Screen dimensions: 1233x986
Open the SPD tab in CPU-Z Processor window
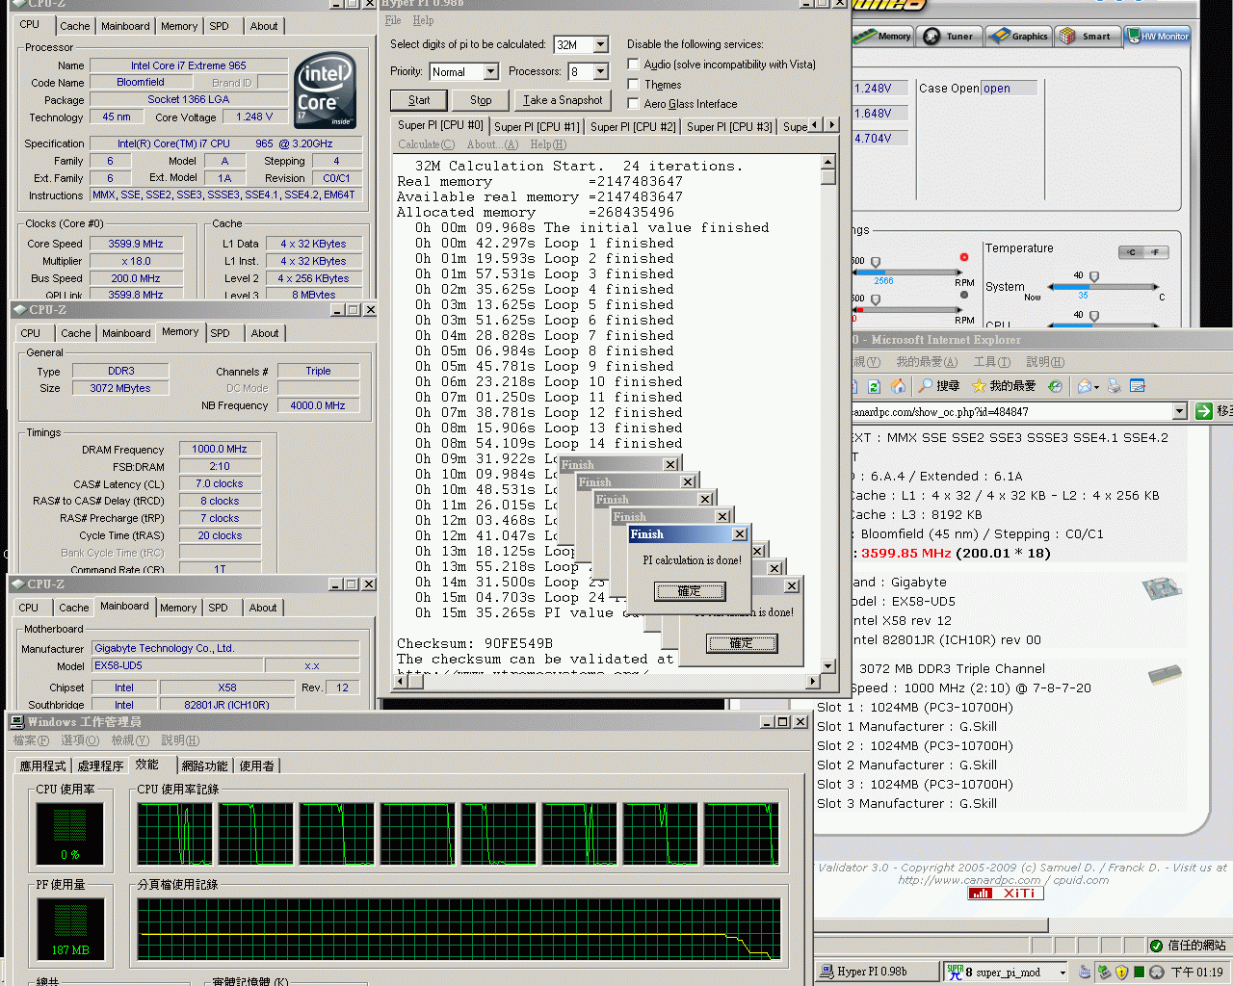(x=220, y=26)
